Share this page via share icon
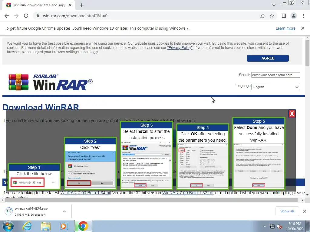The image size is (310, 232). [262, 16]
